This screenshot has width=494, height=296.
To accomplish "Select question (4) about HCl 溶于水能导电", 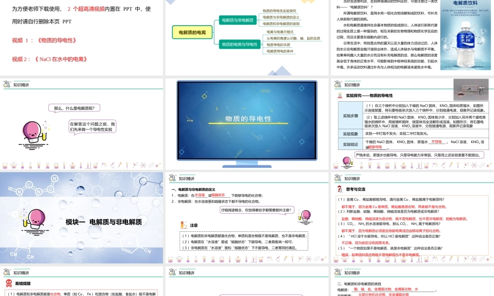I will (x=389, y=236).
